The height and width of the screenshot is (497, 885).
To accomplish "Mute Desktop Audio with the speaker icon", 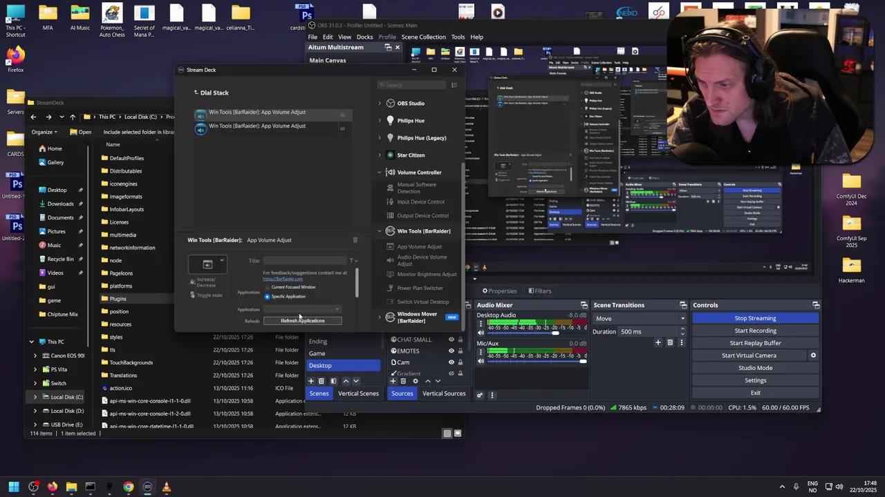I will click(x=481, y=333).
